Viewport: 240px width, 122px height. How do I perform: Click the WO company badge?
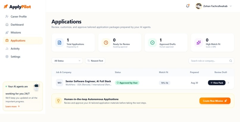pos(59,83)
